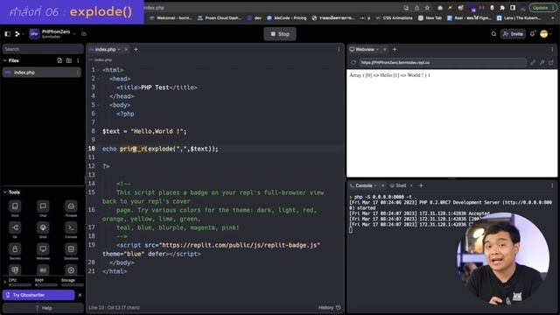Create a new folder in Files

point(69,60)
